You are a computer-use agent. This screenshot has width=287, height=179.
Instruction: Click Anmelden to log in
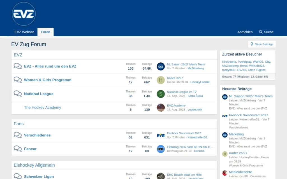click(245, 32)
